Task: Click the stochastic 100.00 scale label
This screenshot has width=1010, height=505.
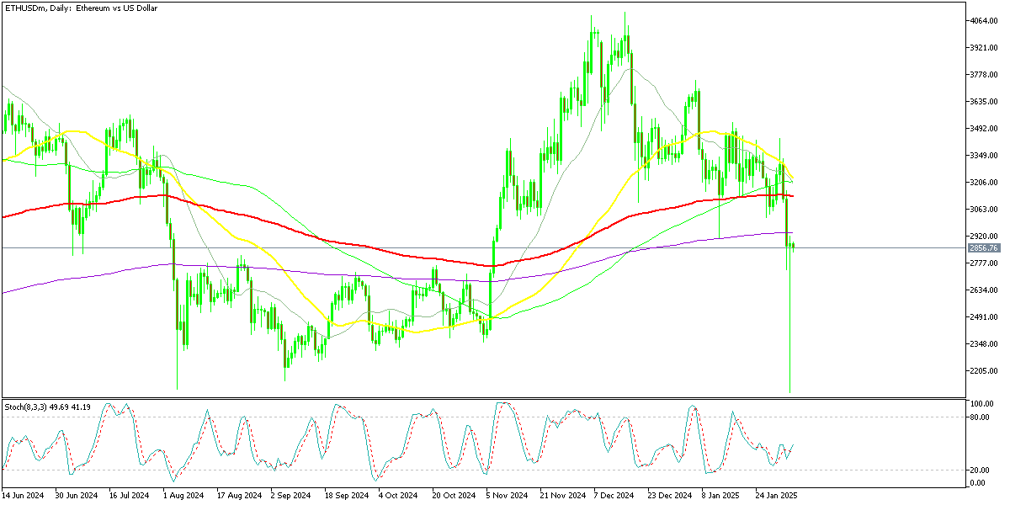Action: pyautogui.click(x=984, y=405)
